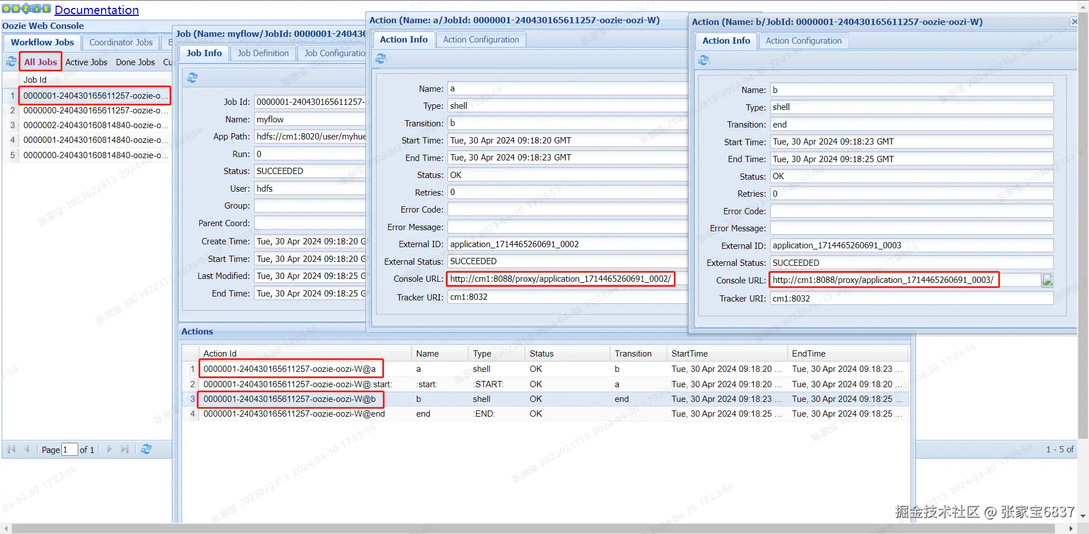1089x534 pixels.
Task: Click External ID field in Action a
Action: (567, 244)
